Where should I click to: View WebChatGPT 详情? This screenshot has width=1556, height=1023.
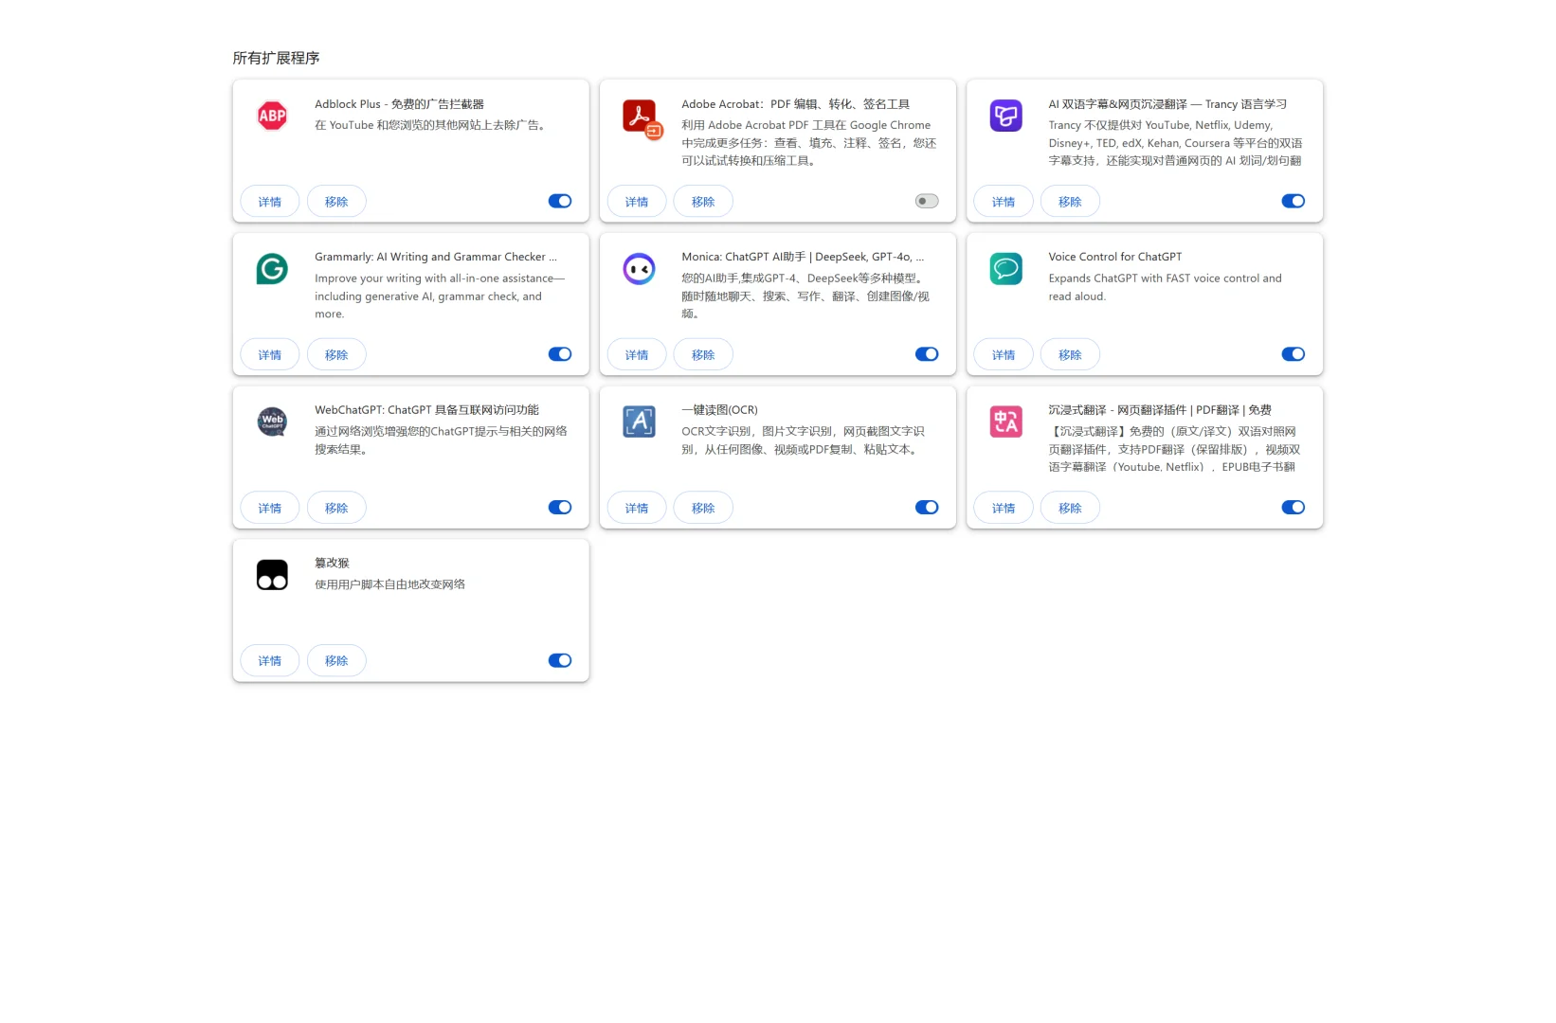[270, 509]
